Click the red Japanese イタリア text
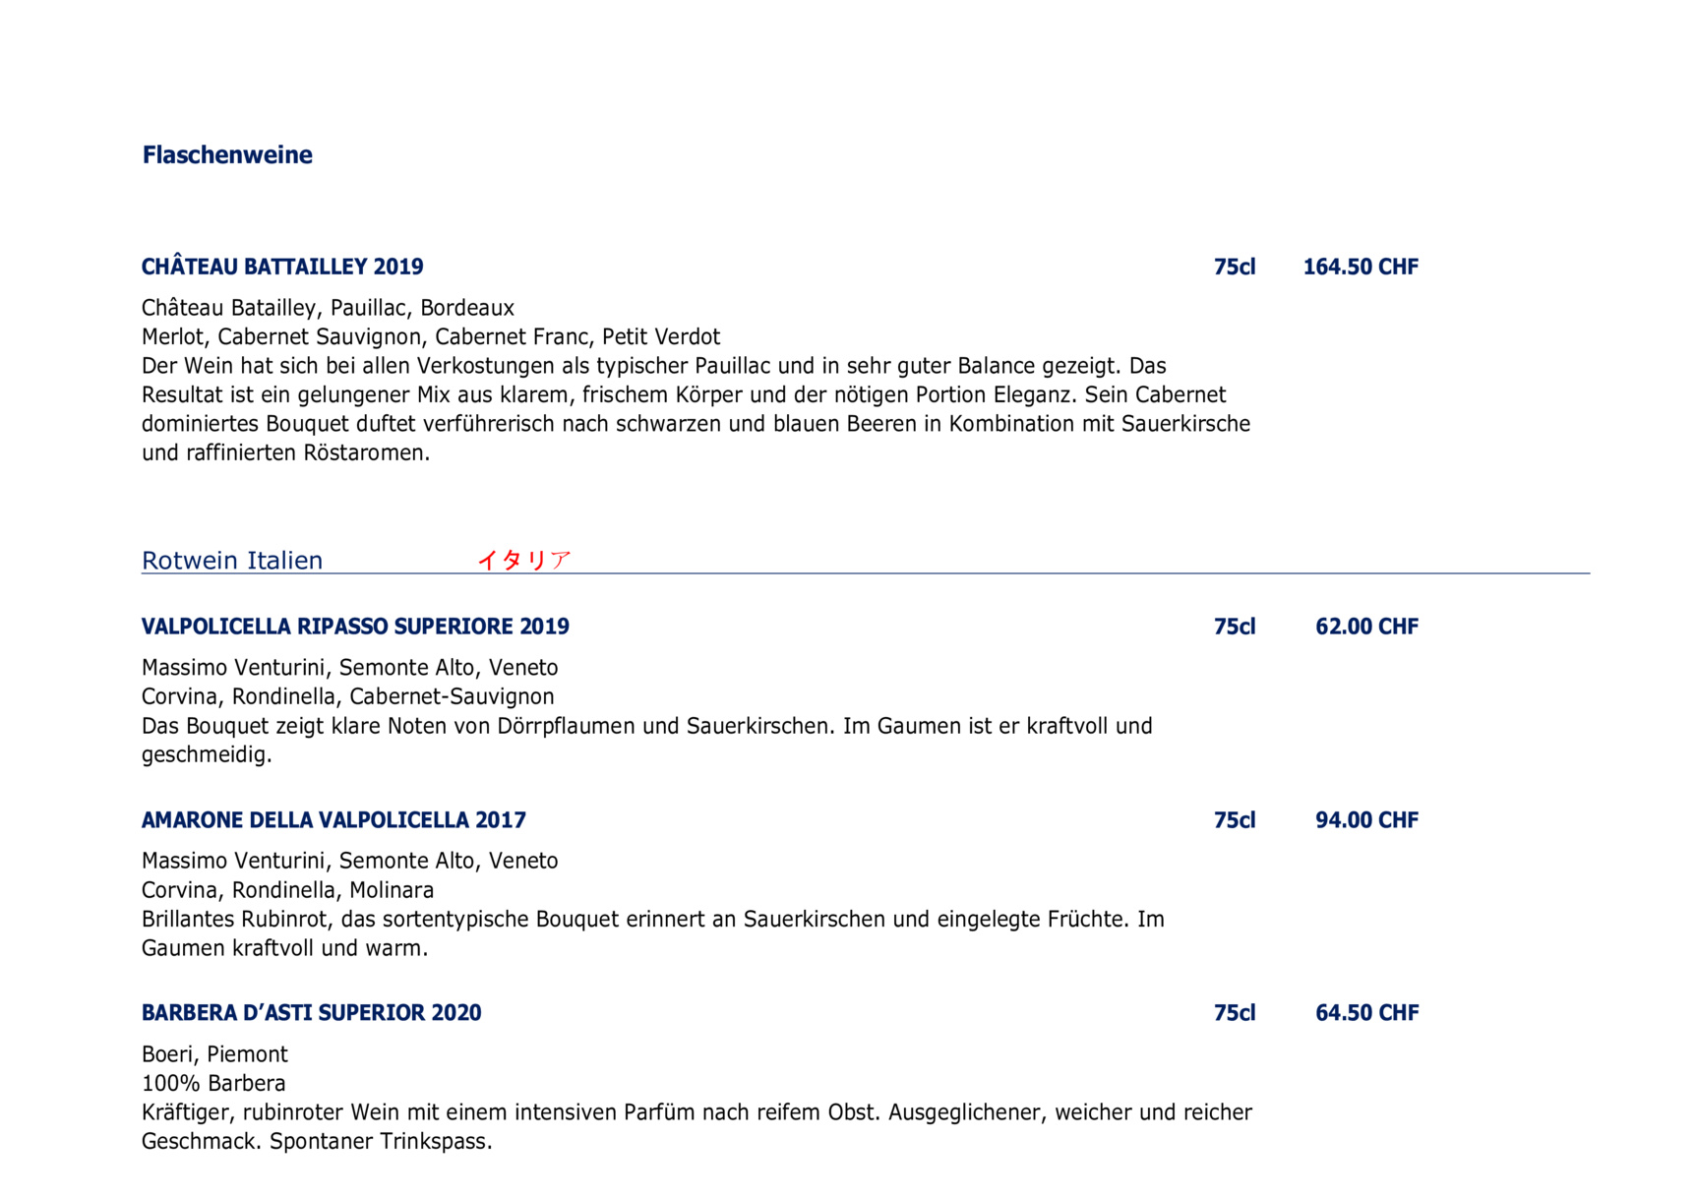Viewport: 1695px width, 1198px height. (x=523, y=560)
